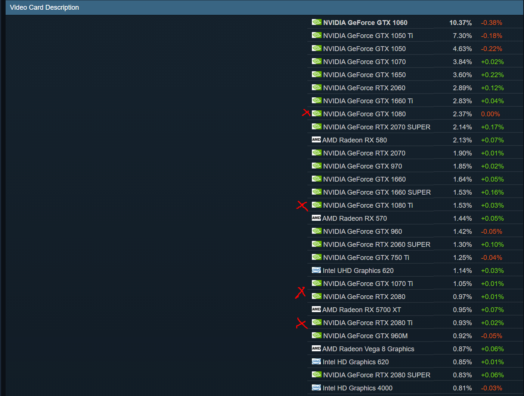Click NVIDIA logo beside GeForce GTX 960
The height and width of the screenshot is (396, 524).
317,231
